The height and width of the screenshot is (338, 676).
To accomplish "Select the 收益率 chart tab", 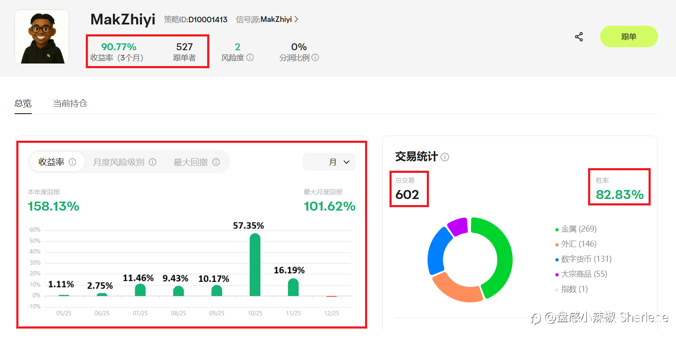I will [57, 162].
